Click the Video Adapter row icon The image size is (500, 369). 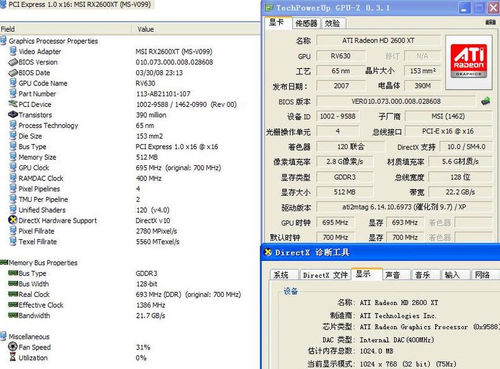pos(13,51)
